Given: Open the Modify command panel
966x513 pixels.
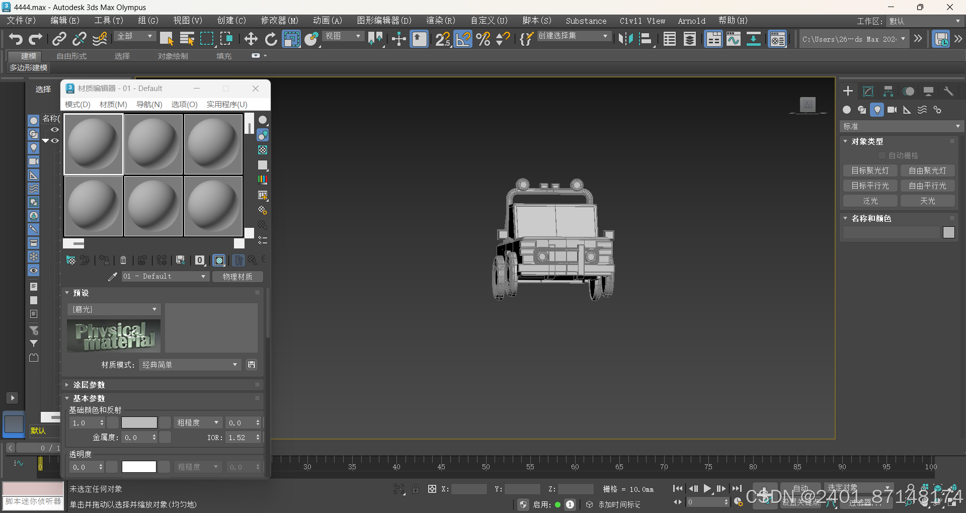Looking at the screenshot, I should click(867, 91).
